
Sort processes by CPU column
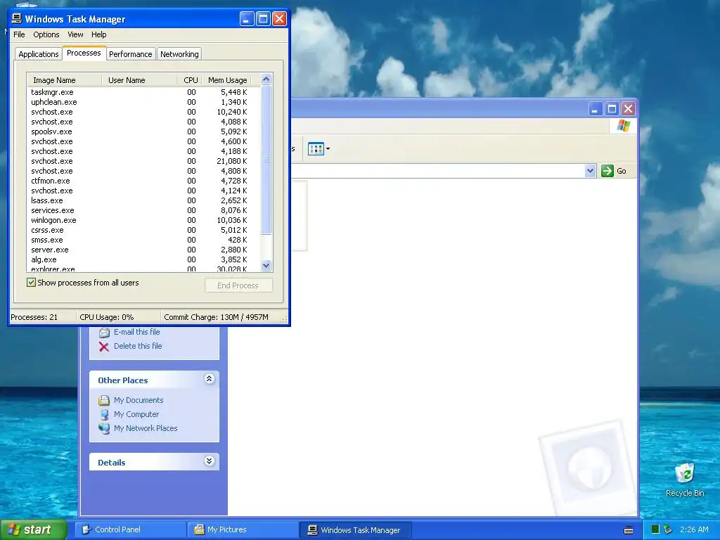(x=190, y=80)
